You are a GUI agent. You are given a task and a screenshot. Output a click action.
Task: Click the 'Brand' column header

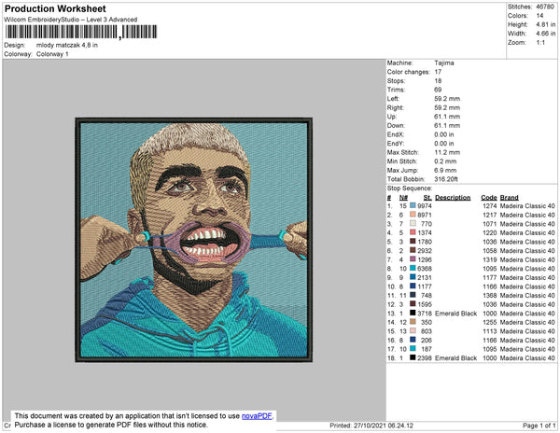point(509,198)
